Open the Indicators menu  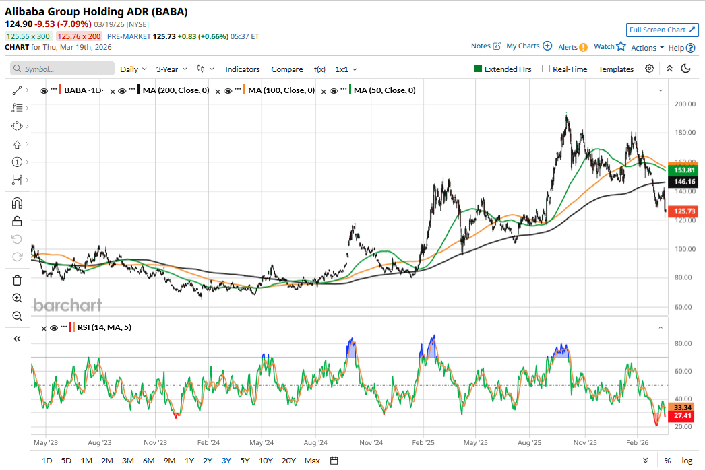(242, 69)
